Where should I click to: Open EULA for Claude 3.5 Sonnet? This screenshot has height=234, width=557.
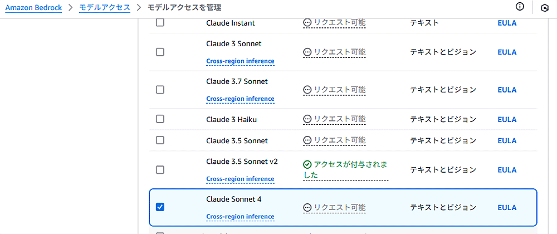pos(507,141)
